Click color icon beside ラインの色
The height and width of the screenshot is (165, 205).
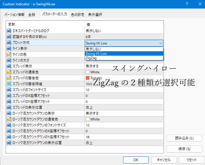pos(9,54)
